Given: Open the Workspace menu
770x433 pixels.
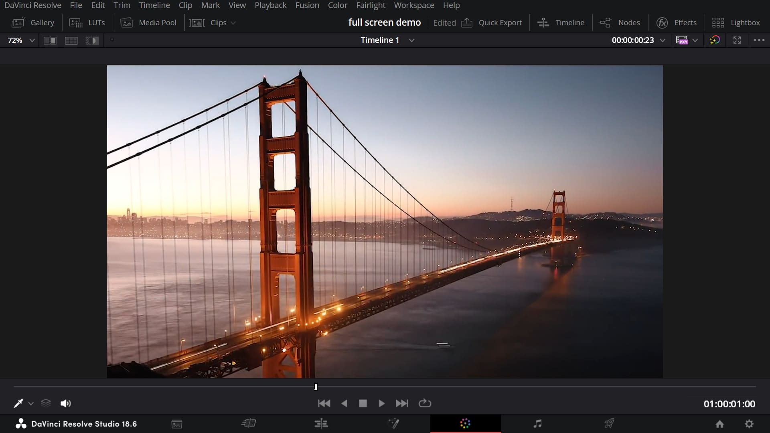Looking at the screenshot, I should (414, 5).
